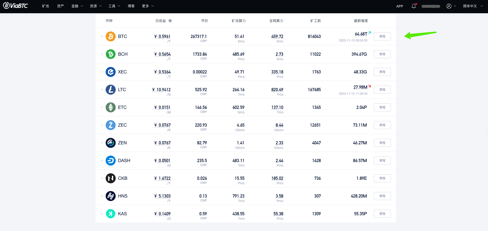Screen dimensions: 488x231
Task: Click the 教程 button for ETC
Action: [x=382, y=107]
